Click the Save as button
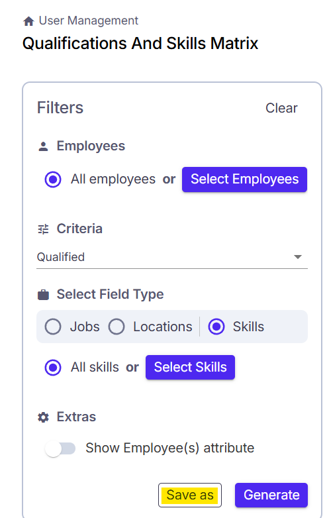Image resolution: width=329 pixels, height=518 pixels. click(x=190, y=495)
